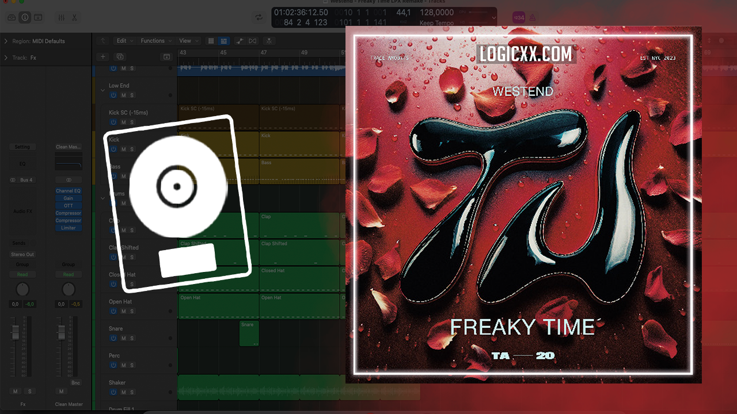This screenshot has height=414, width=737.
Task: Add a new track with plus button
Action: (103, 56)
